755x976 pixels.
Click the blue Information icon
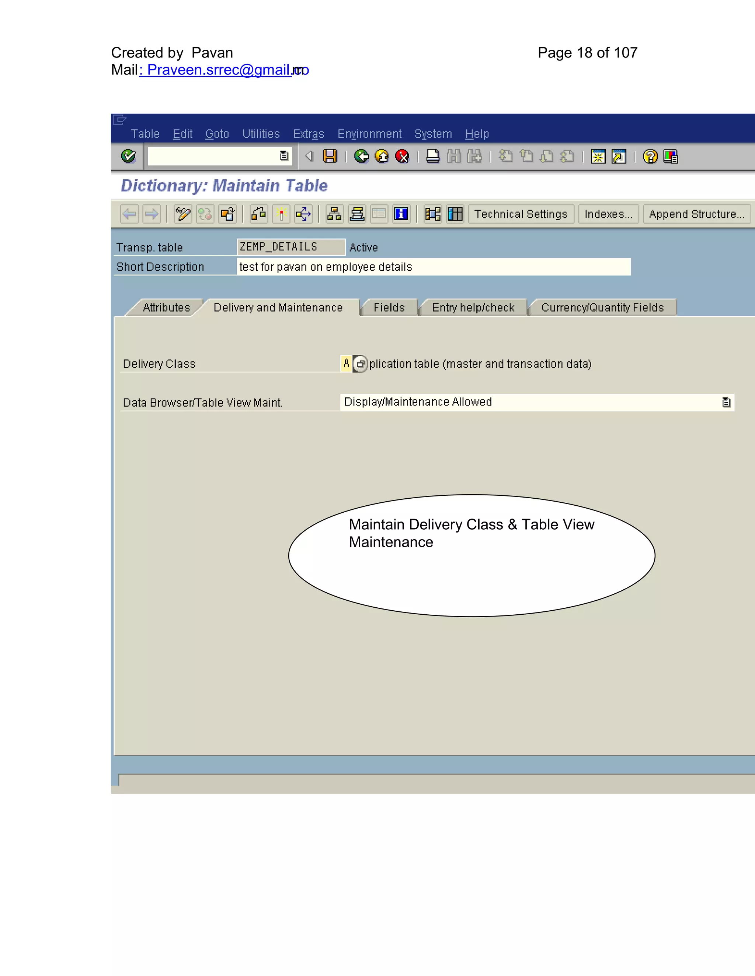tap(401, 214)
